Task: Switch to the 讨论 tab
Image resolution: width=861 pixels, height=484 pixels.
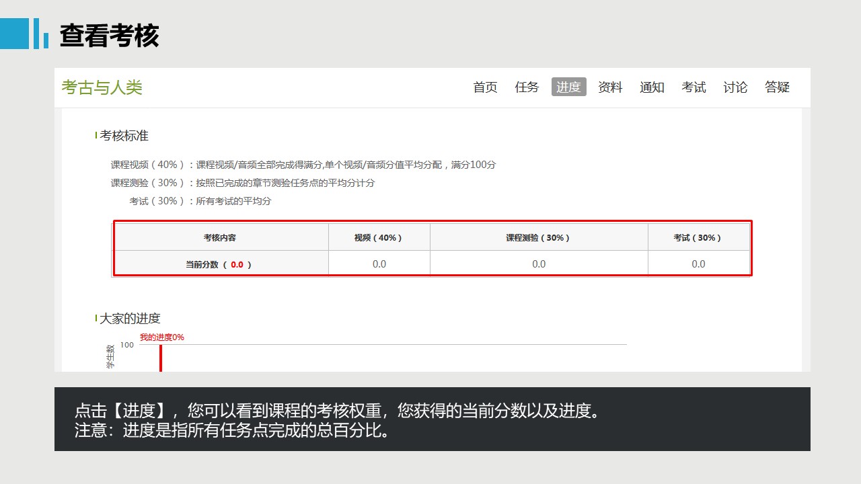Action: point(735,87)
